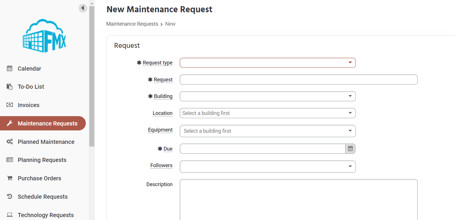Click the FMX cloud building logo
This screenshot has height=220, width=455.
tap(44, 36)
